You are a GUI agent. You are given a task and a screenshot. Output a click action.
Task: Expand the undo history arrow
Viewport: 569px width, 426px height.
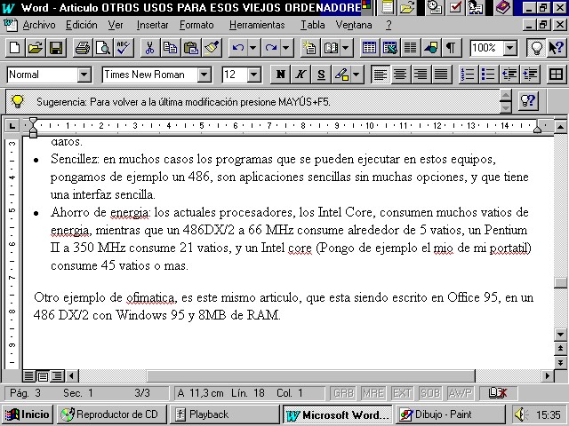point(253,48)
